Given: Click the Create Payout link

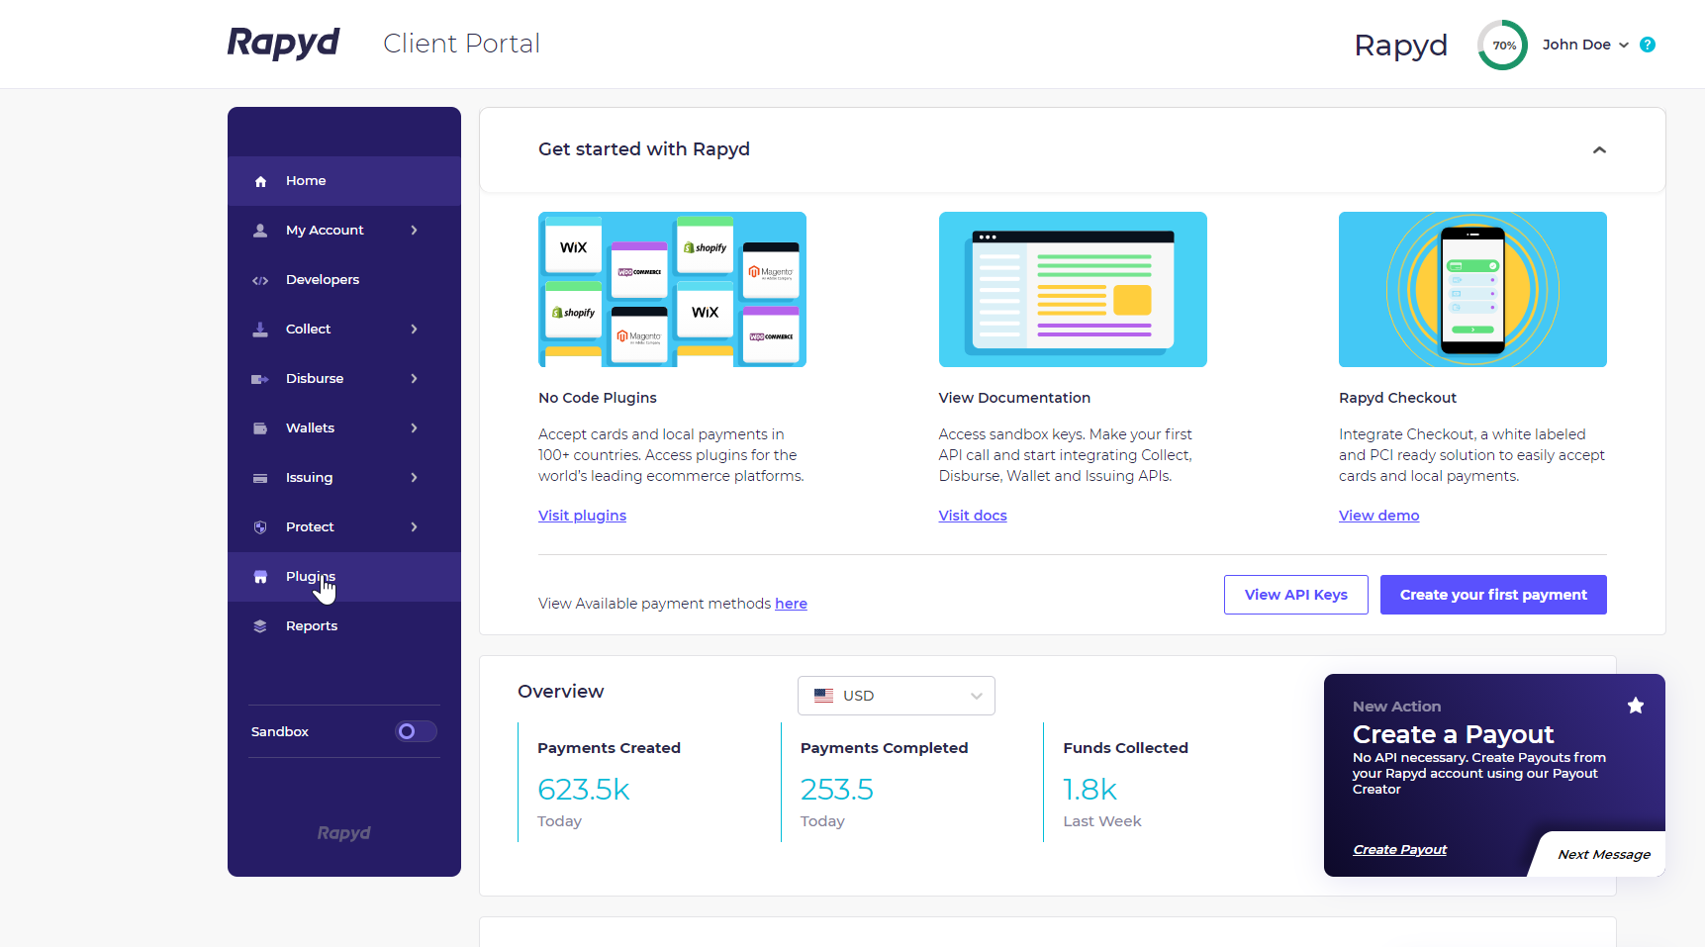Looking at the screenshot, I should [x=1399, y=850].
